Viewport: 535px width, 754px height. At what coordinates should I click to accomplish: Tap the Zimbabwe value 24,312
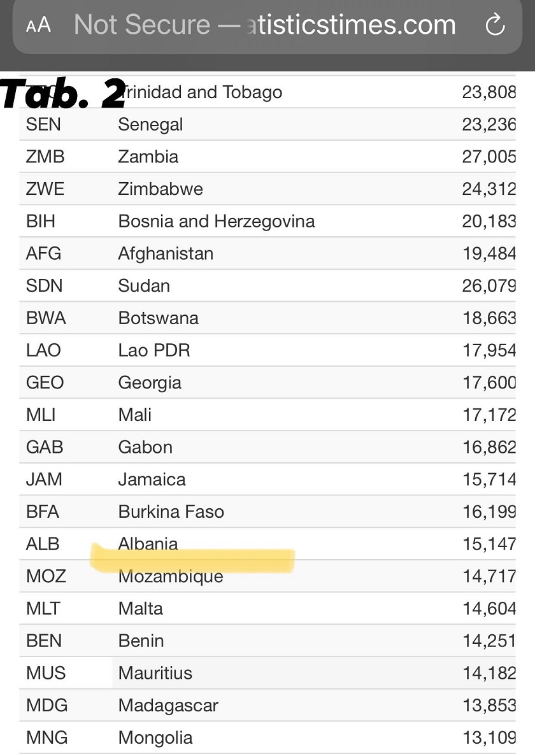(x=489, y=189)
